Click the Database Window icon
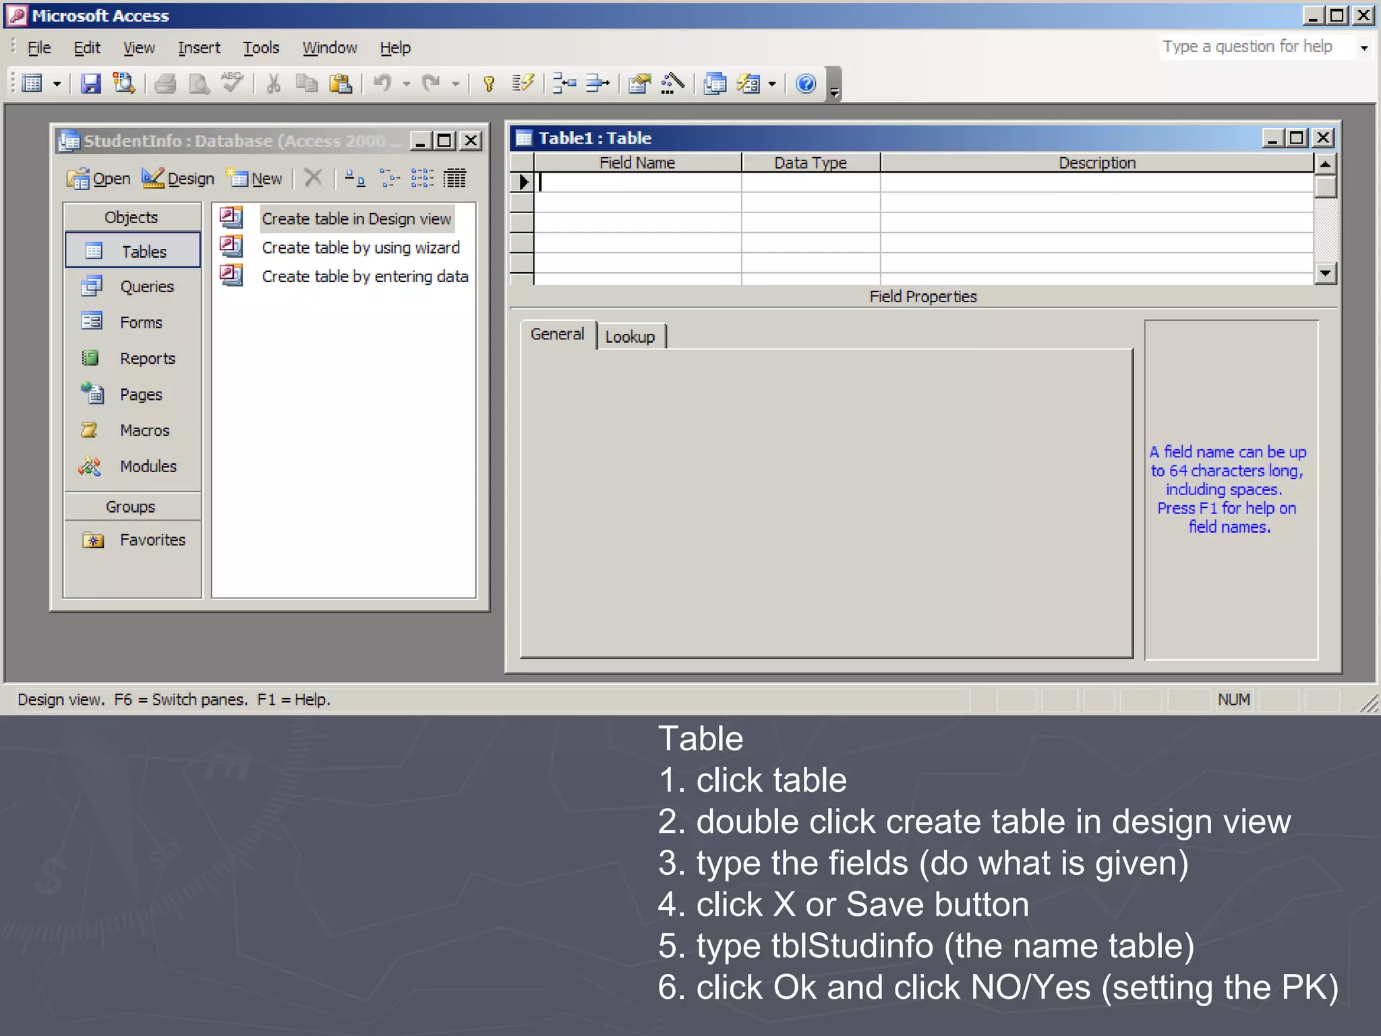The height and width of the screenshot is (1036, 1381). [x=715, y=84]
